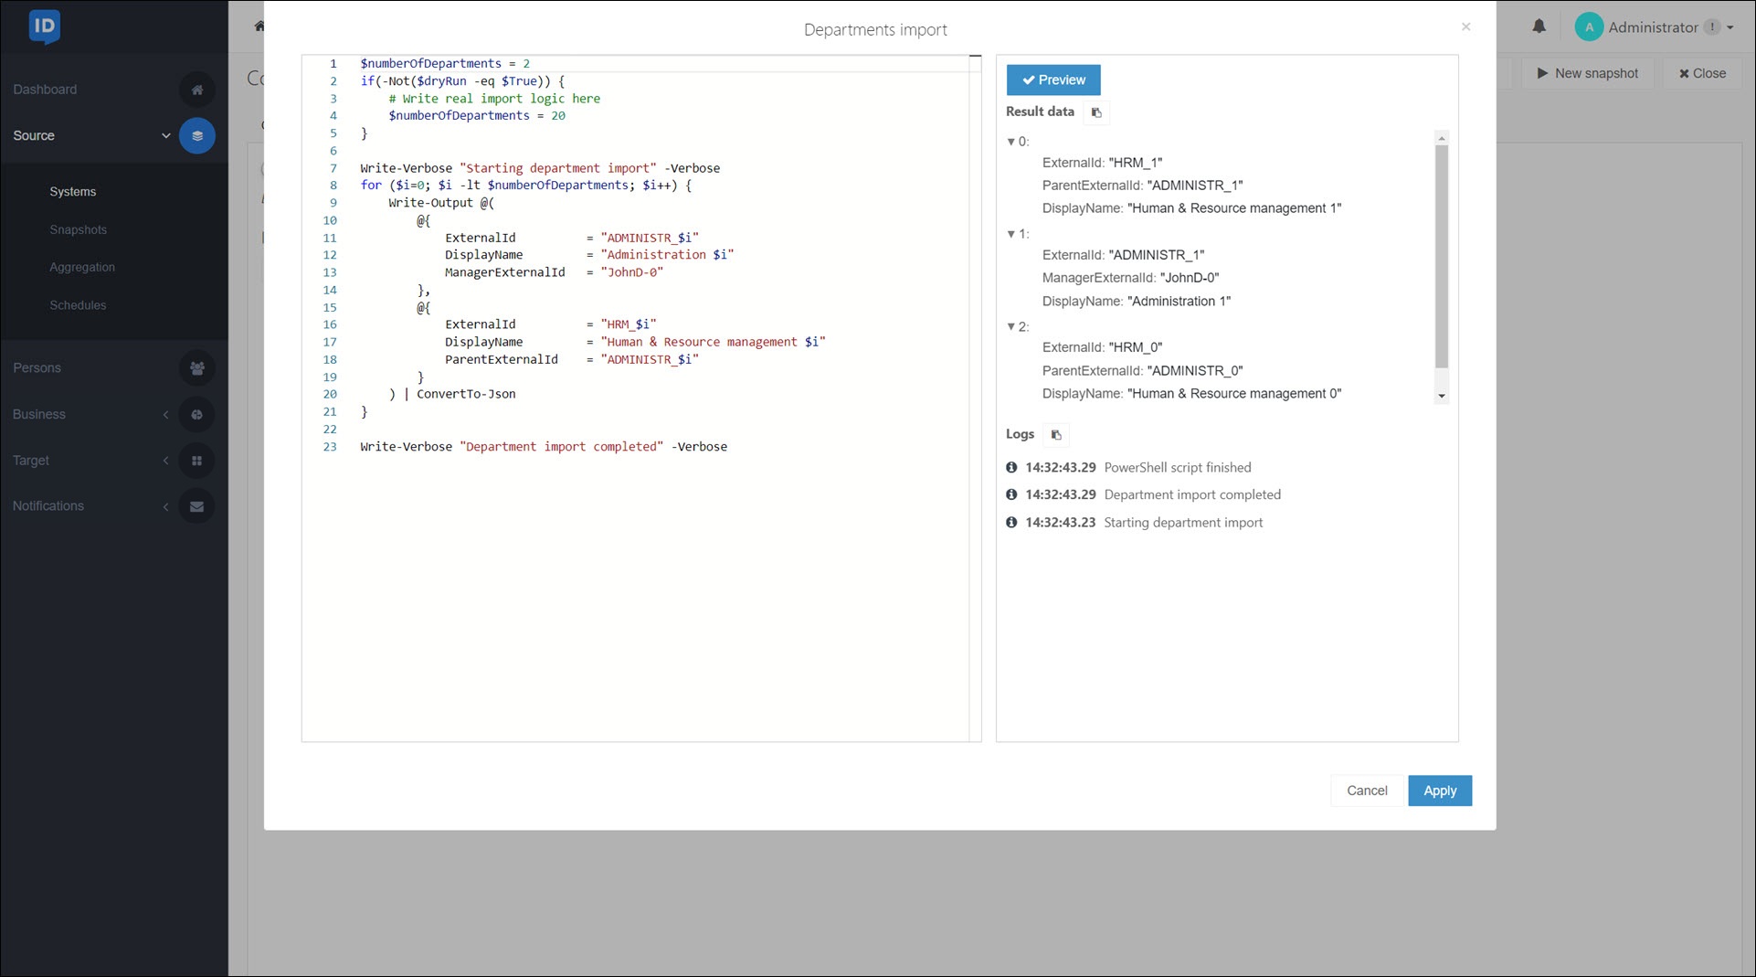Click info icon for Department import completed log
Image resolution: width=1756 pixels, height=977 pixels.
click(x=1011, y=494)
